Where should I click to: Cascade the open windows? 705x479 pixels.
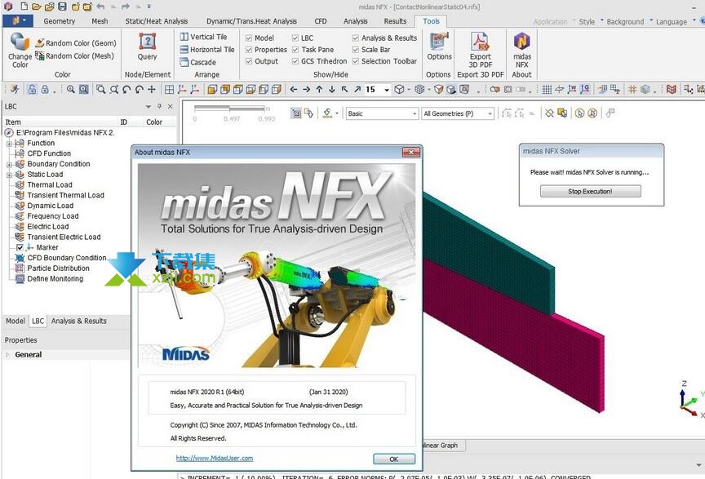197,62
